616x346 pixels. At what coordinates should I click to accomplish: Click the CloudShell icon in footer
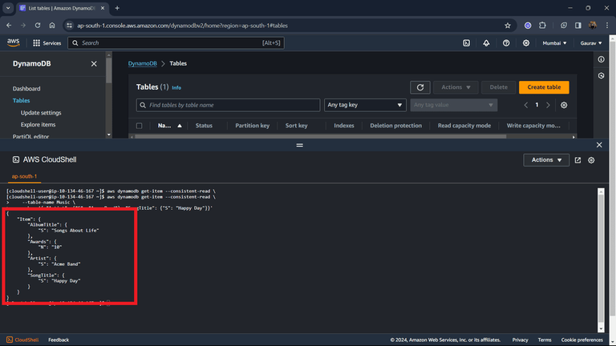(22, 340)
